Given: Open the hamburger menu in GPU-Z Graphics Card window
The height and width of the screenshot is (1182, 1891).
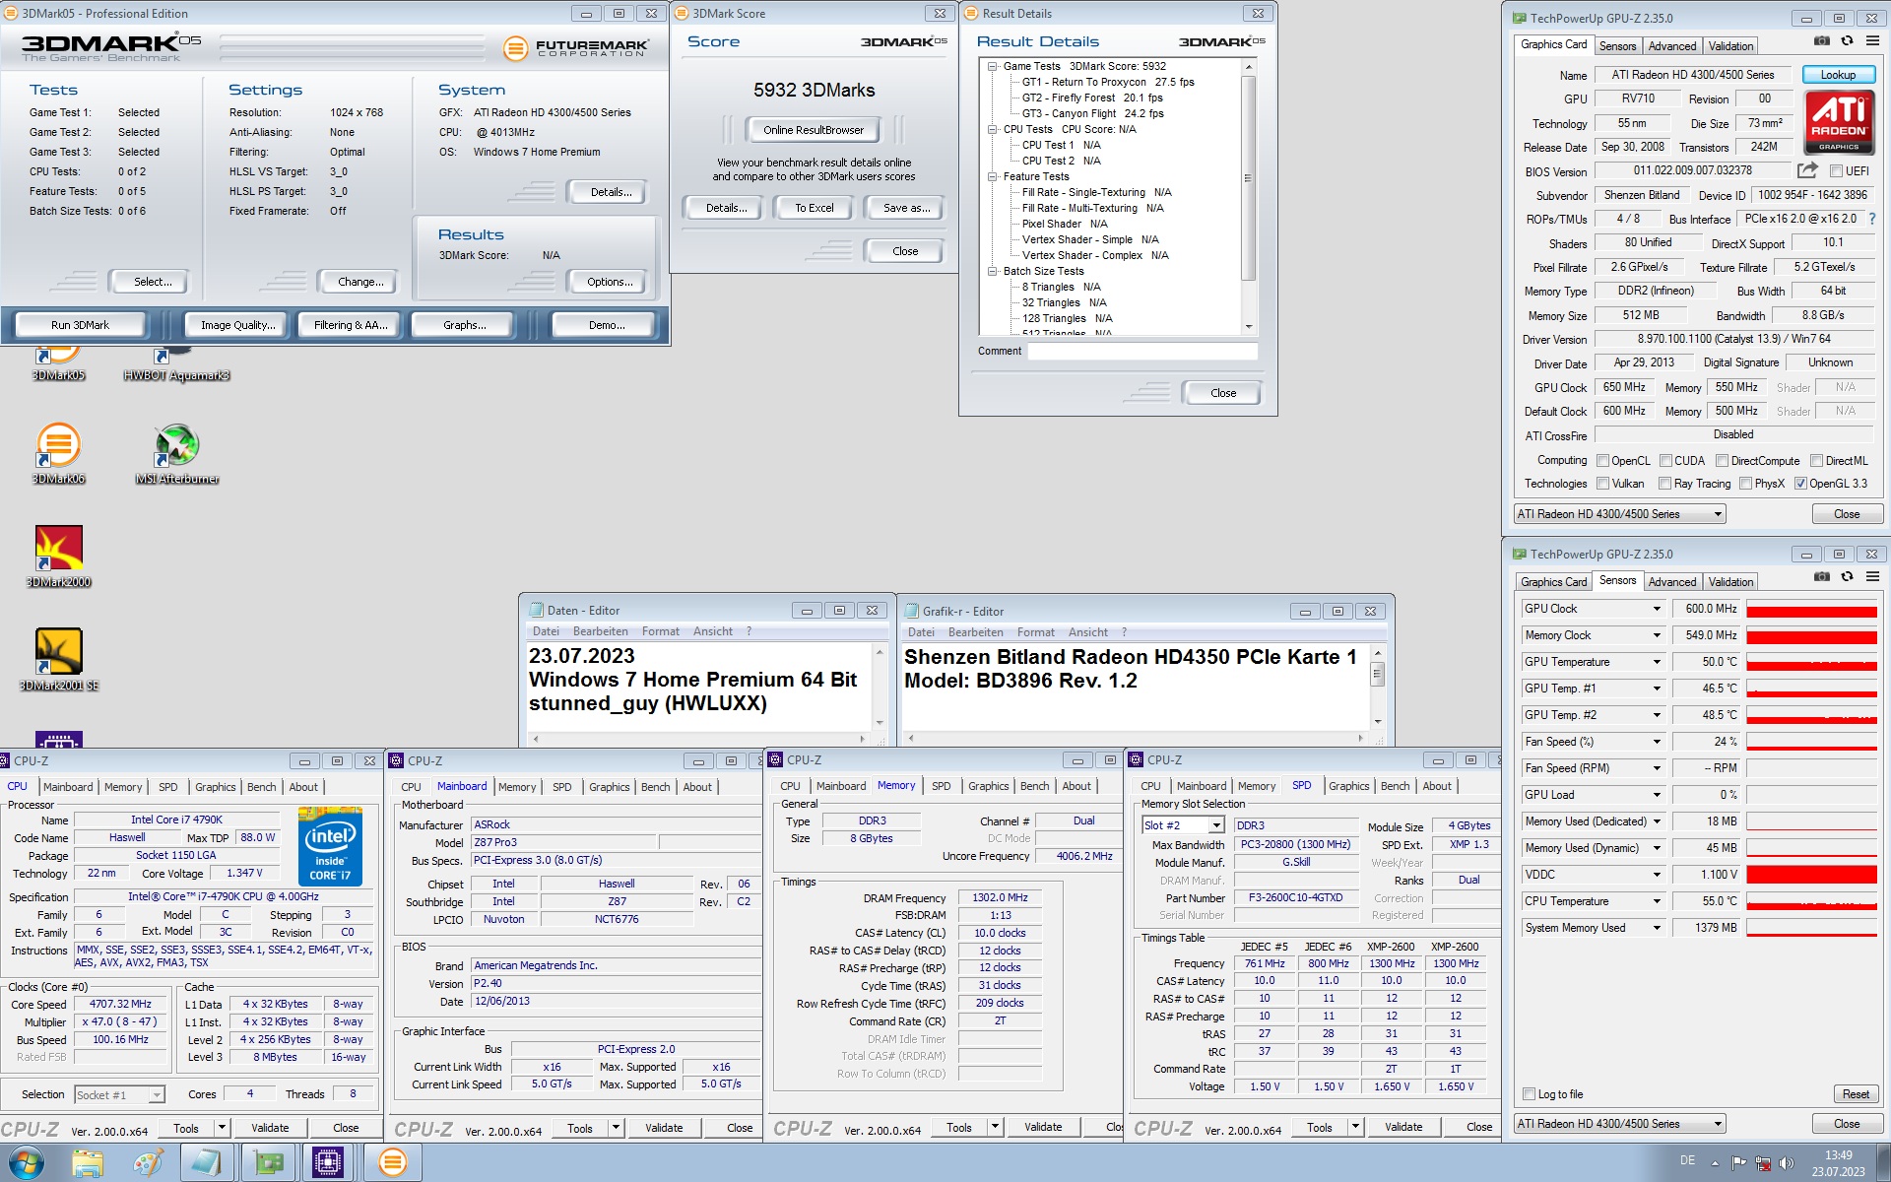Looking at the screenshot, I should [x=1872, y=41].
